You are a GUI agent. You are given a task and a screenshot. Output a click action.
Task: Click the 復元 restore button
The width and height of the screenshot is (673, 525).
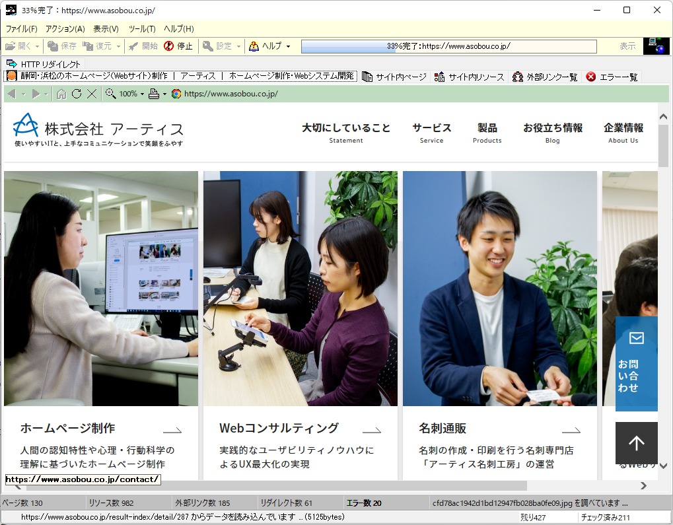pyautogui.click(x=96, y=46)
